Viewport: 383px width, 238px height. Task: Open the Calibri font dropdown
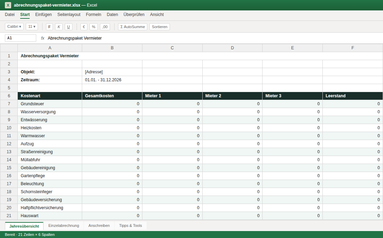(x=14, y=27)
